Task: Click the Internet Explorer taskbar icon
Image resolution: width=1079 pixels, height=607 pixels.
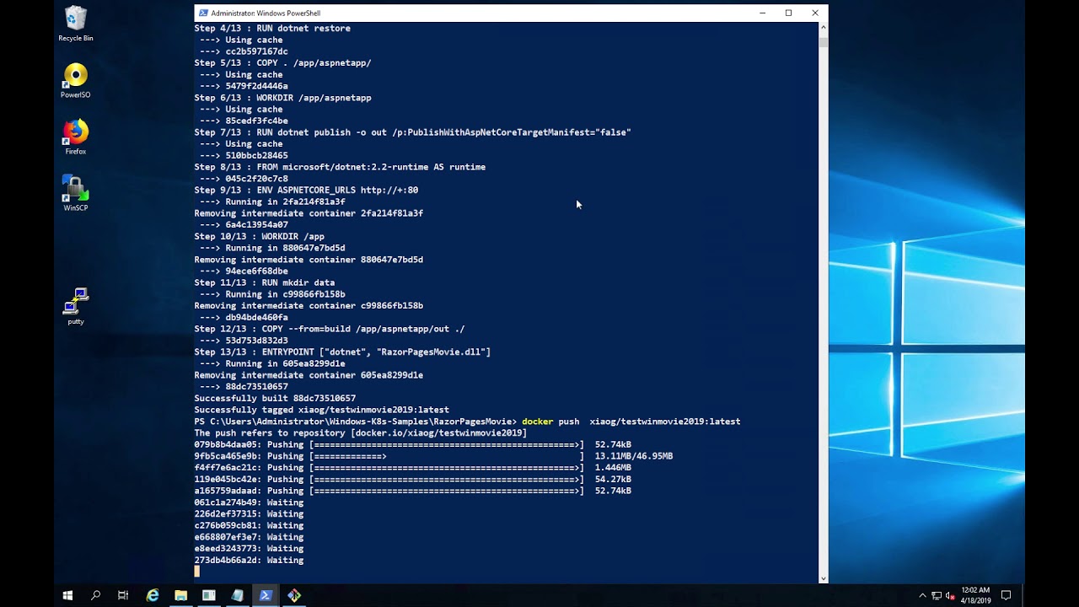Action: click(153, 595)
